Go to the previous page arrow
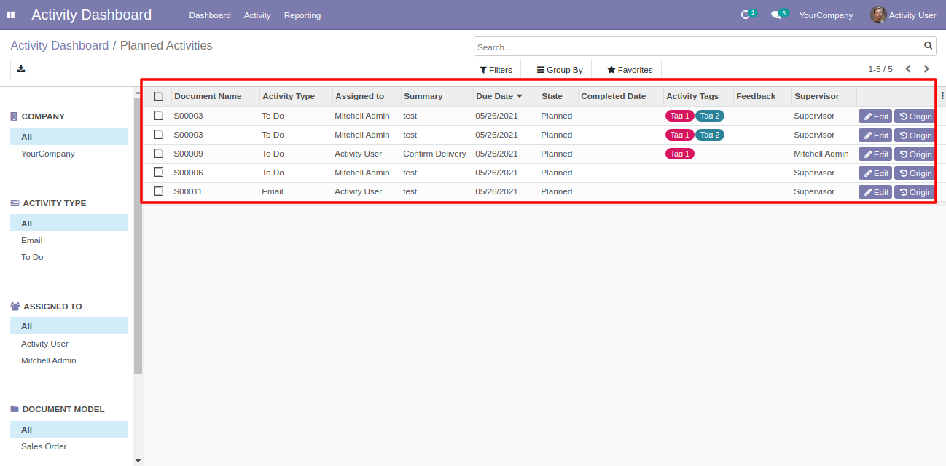Viewport: 946px width, 466px height. point(908,69)
